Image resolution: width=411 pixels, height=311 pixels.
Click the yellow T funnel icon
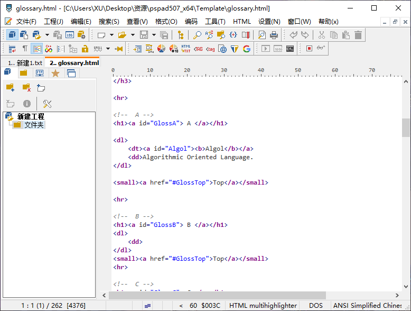click(235, 49)
